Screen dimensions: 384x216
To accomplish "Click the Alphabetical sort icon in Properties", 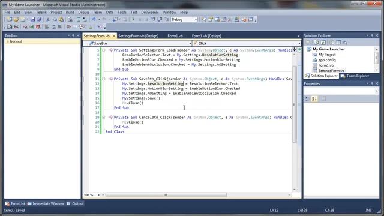I will click(x=314, y=98).
